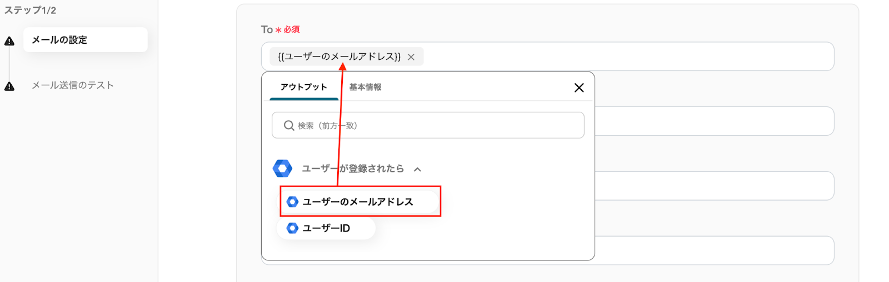
Task: Switch to the アウトプット tab
Action: click(x=304, y=87)
